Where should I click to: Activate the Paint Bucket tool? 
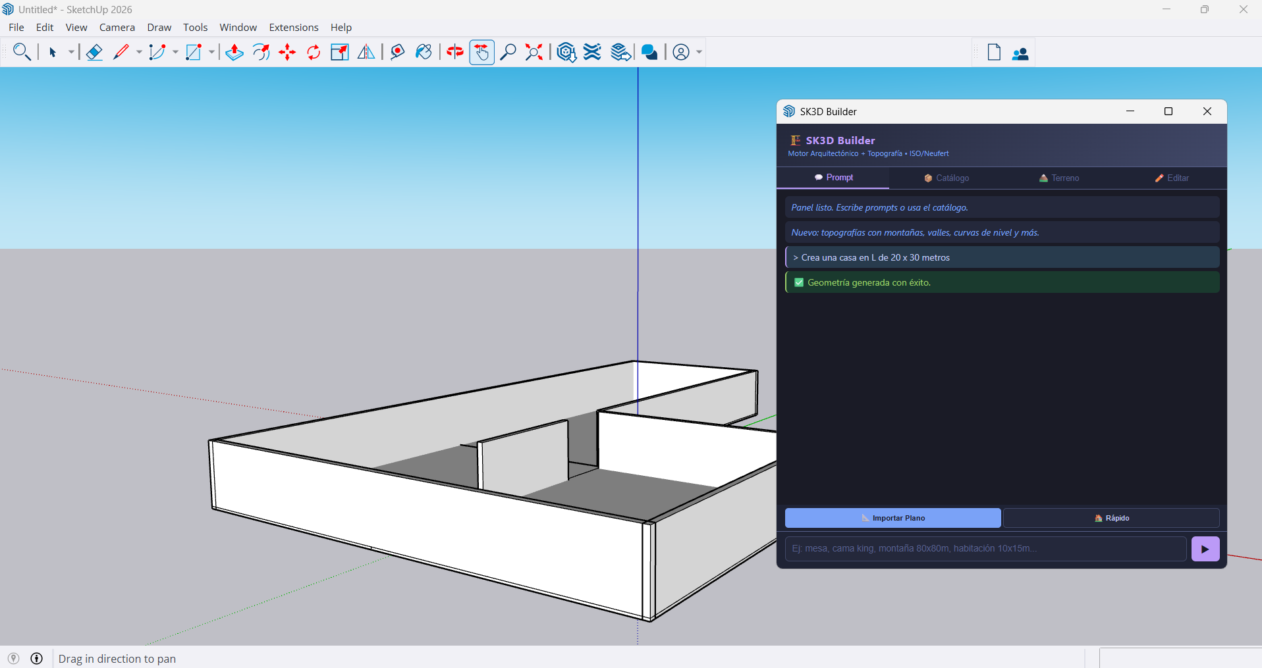(424, 52)
